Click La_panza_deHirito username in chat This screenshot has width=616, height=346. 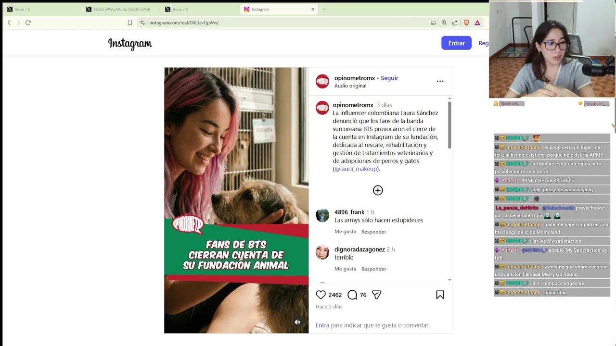pos(517,208)
